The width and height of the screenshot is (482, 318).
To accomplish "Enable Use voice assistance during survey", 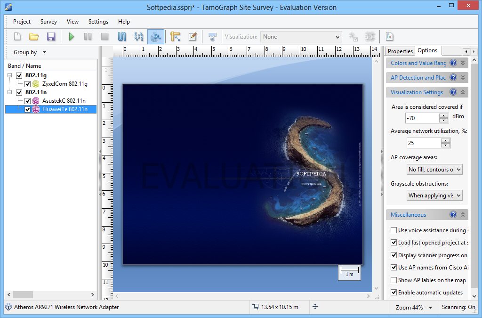I will [x=394, y=230].
